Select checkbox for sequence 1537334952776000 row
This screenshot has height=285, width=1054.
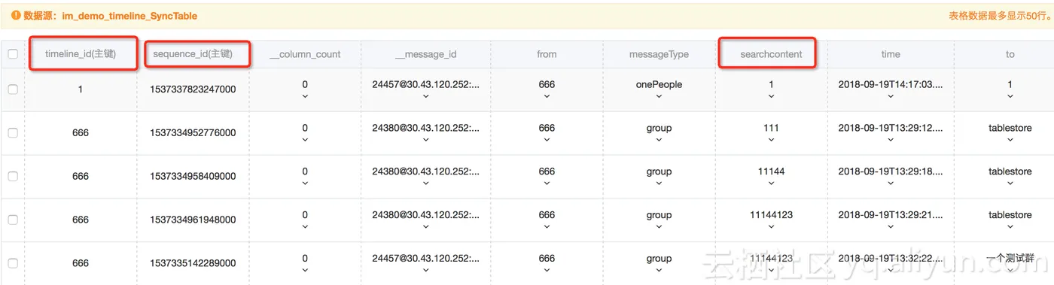point(13,133)
